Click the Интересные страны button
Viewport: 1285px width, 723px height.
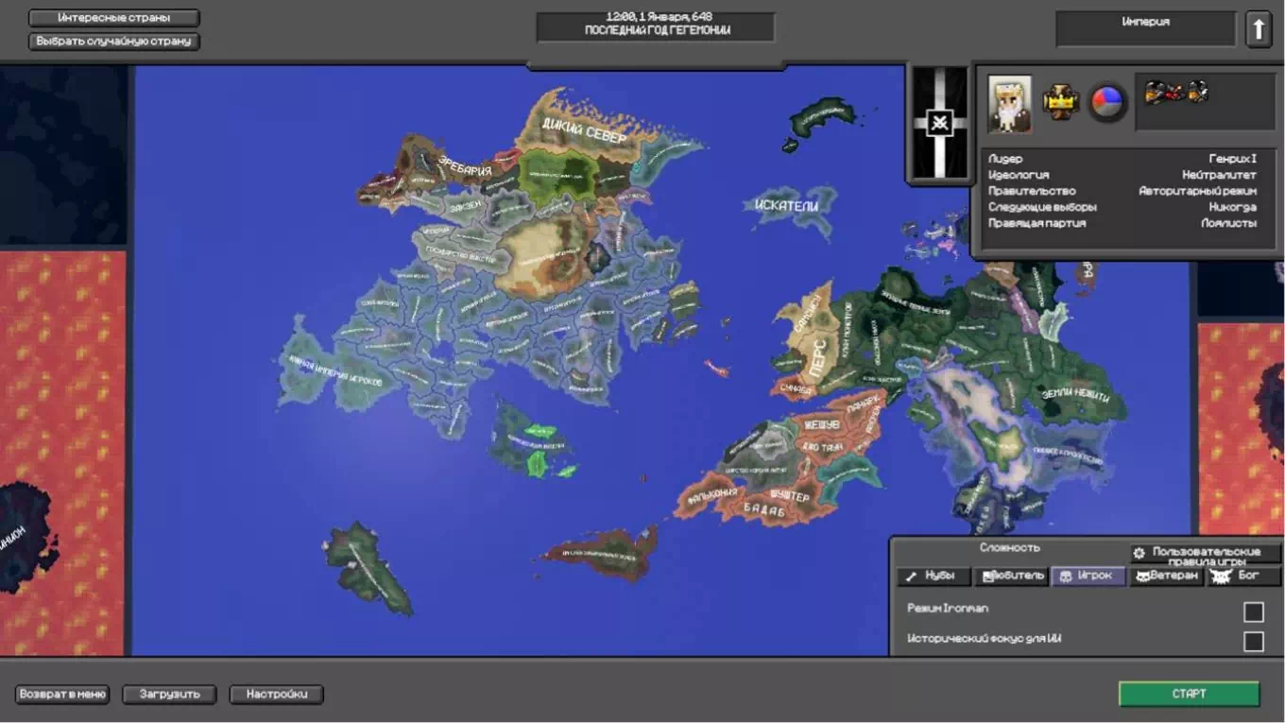113,18
